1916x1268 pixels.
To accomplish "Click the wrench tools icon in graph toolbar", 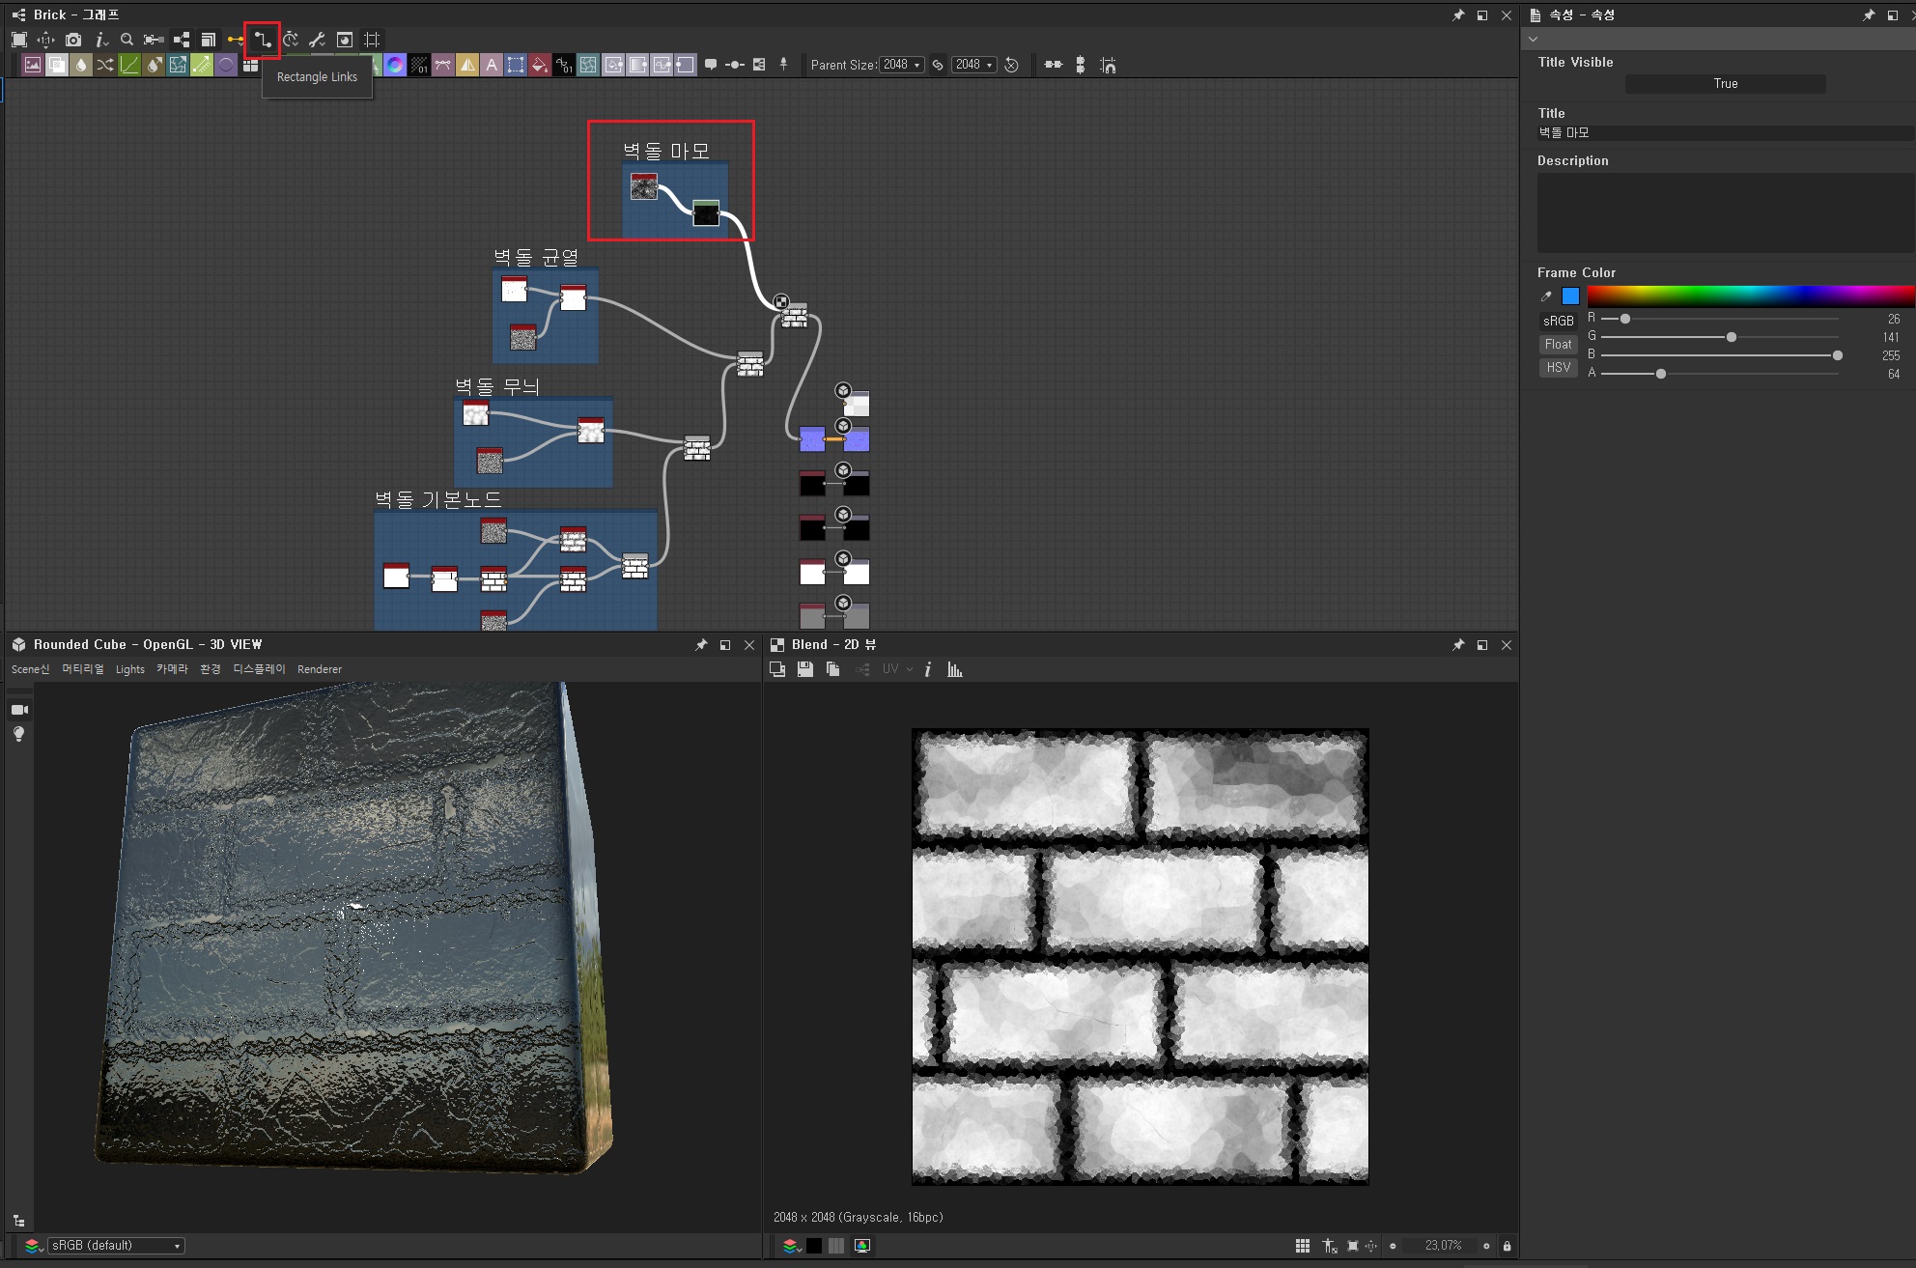I will (317, 40).
